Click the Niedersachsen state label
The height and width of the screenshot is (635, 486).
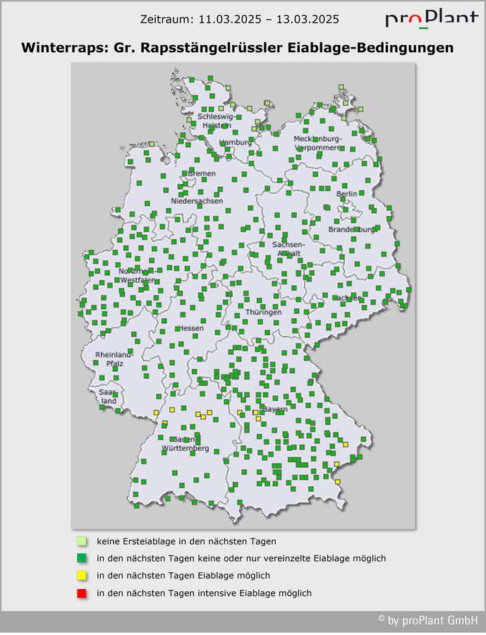click(197, 201)
